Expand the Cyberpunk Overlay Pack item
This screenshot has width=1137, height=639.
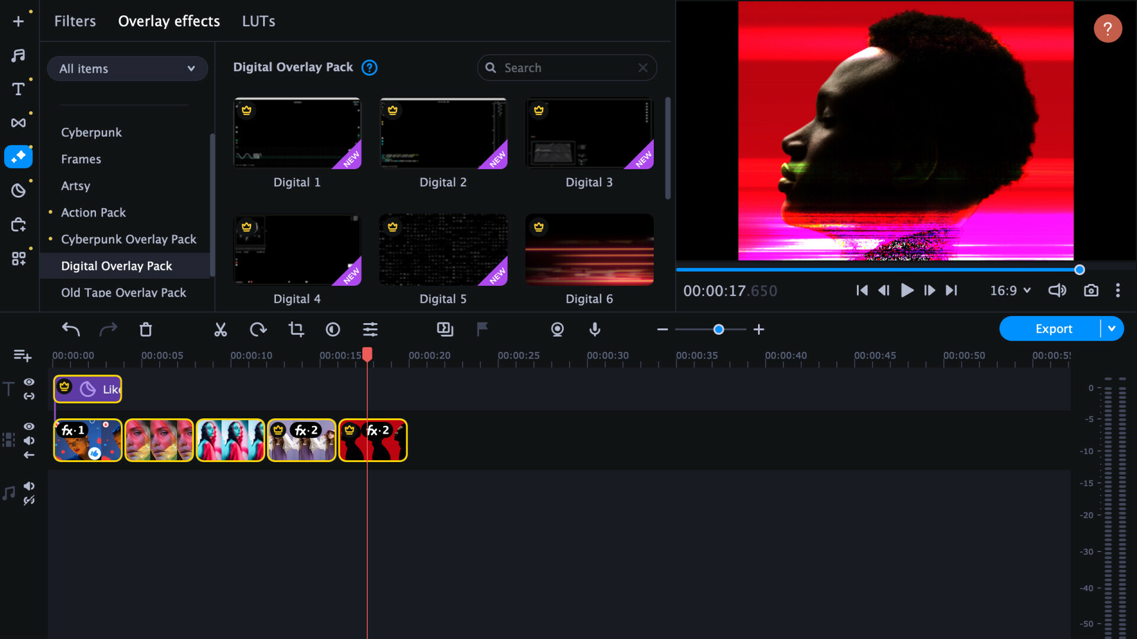[x=129, y=239]
